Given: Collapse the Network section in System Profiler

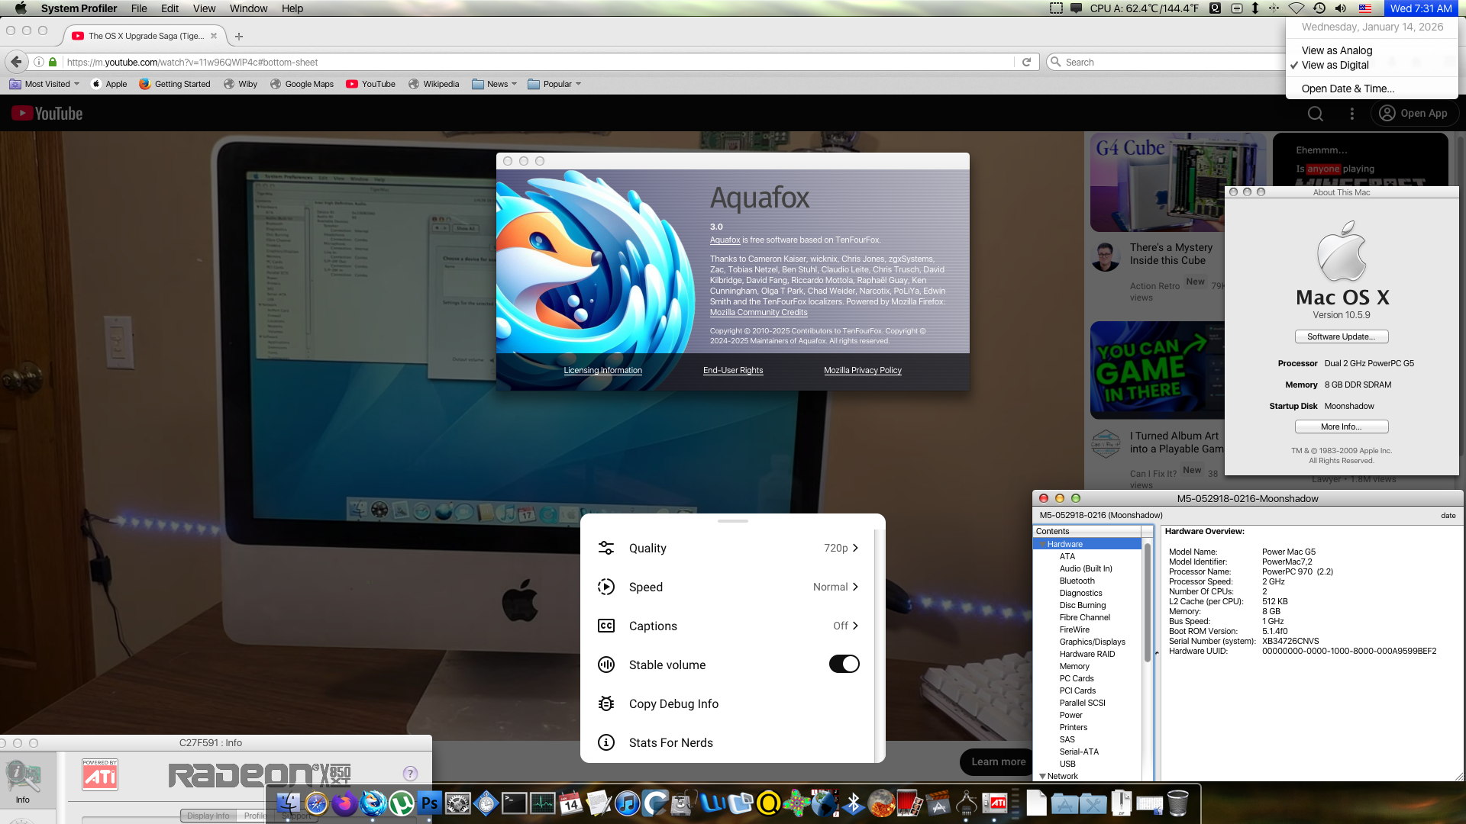Looking at the screenshot, I should tap(1042, 776).
